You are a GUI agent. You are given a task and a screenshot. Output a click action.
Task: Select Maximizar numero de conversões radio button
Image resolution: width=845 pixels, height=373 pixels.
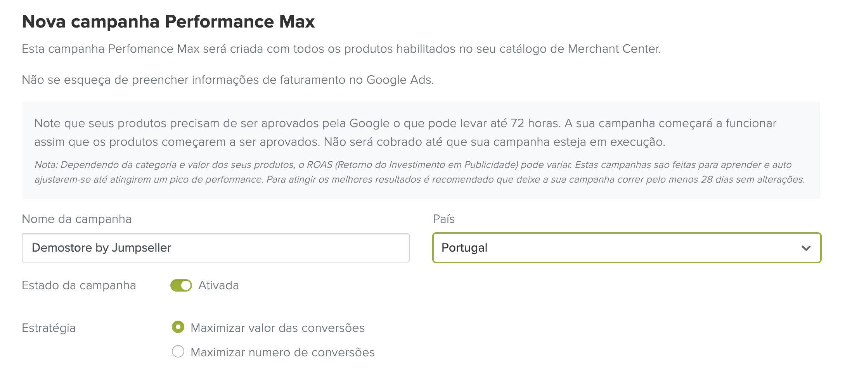pos(178,352)
